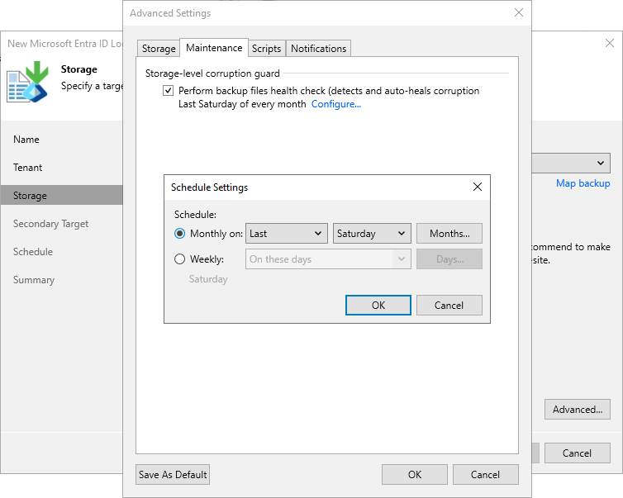The image size is (623, 498).
Task: Select the Weekly radio button
Action: coord(179,259)
